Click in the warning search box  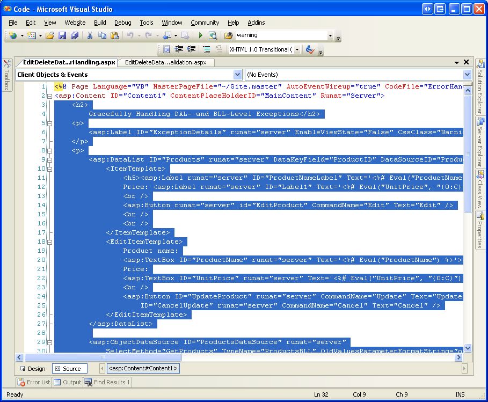point(281,35)
